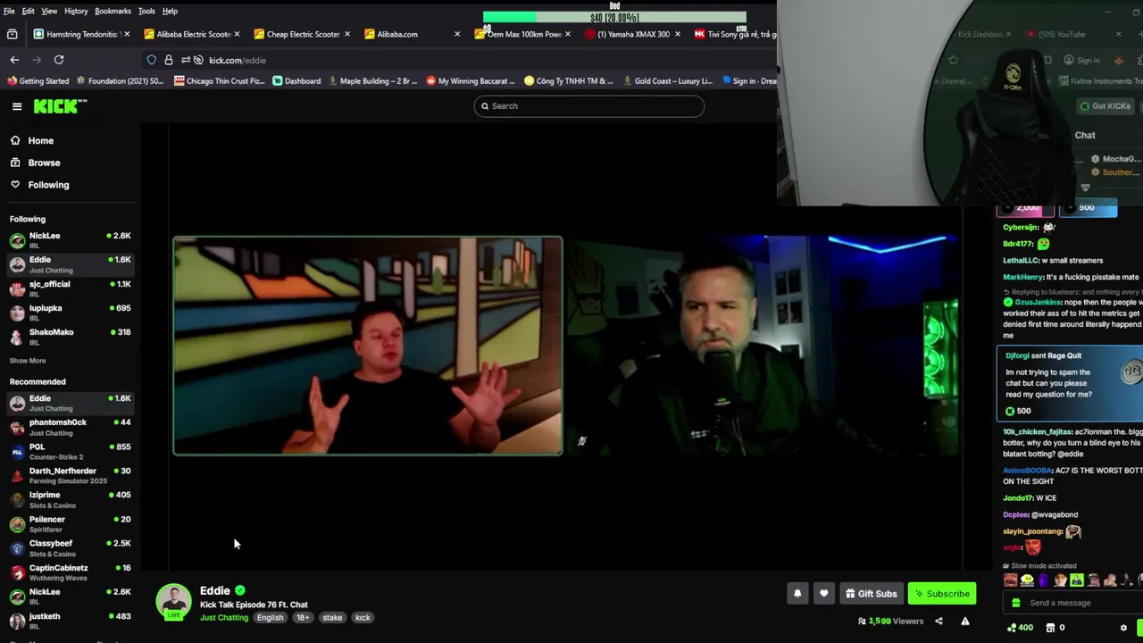Open PGL Counter-Strike 2 channel
This screenshot has height=643, width=1143.
[70, 451]
